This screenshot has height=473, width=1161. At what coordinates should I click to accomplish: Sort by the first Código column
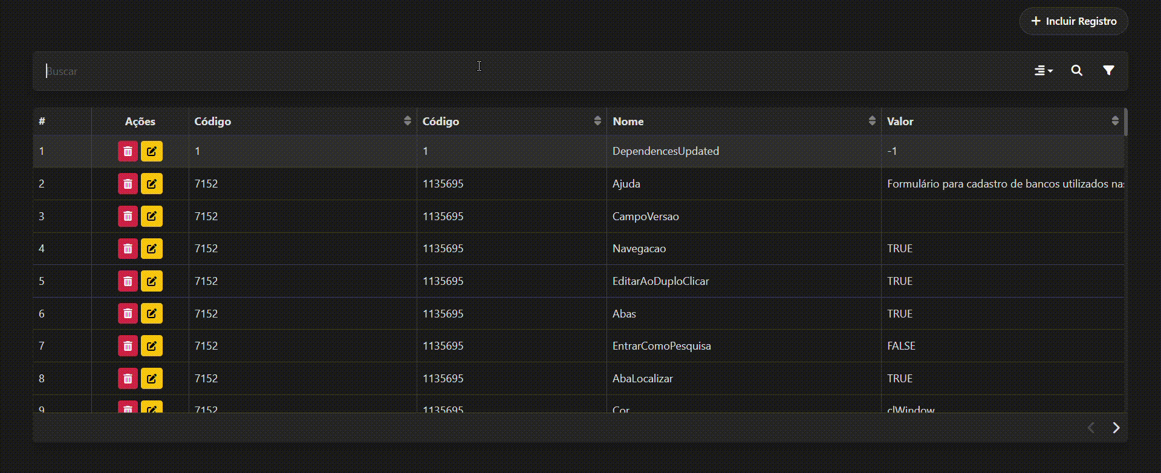tap(407, 121)
